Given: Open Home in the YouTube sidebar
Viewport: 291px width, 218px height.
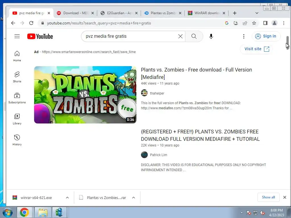Looking at the screenshot, I should 17,56.
